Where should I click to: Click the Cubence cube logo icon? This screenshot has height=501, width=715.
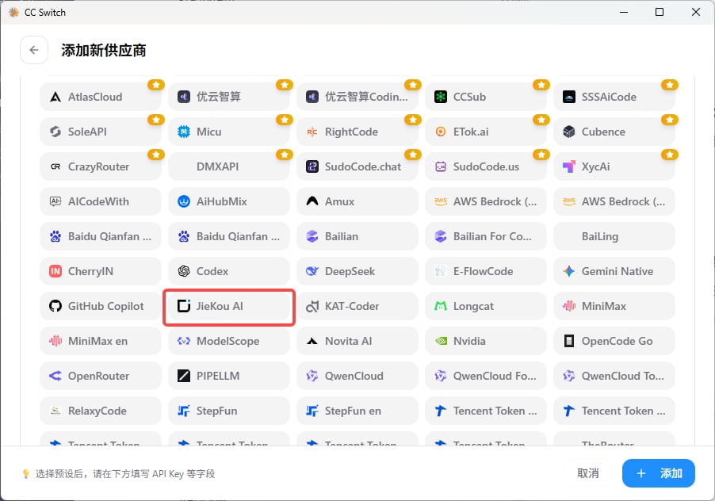coord(569,132)
